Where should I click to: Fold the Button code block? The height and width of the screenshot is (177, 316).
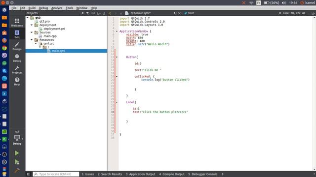click(117, 57)
